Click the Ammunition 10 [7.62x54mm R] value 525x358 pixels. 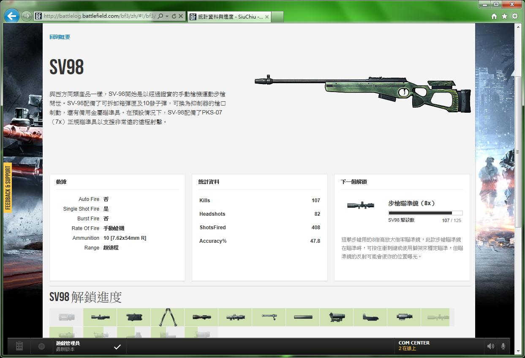(125, 238)
